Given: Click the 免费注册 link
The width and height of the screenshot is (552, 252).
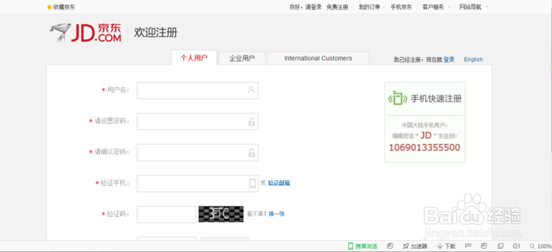Looking at the screenshot, I should point(337,7).
